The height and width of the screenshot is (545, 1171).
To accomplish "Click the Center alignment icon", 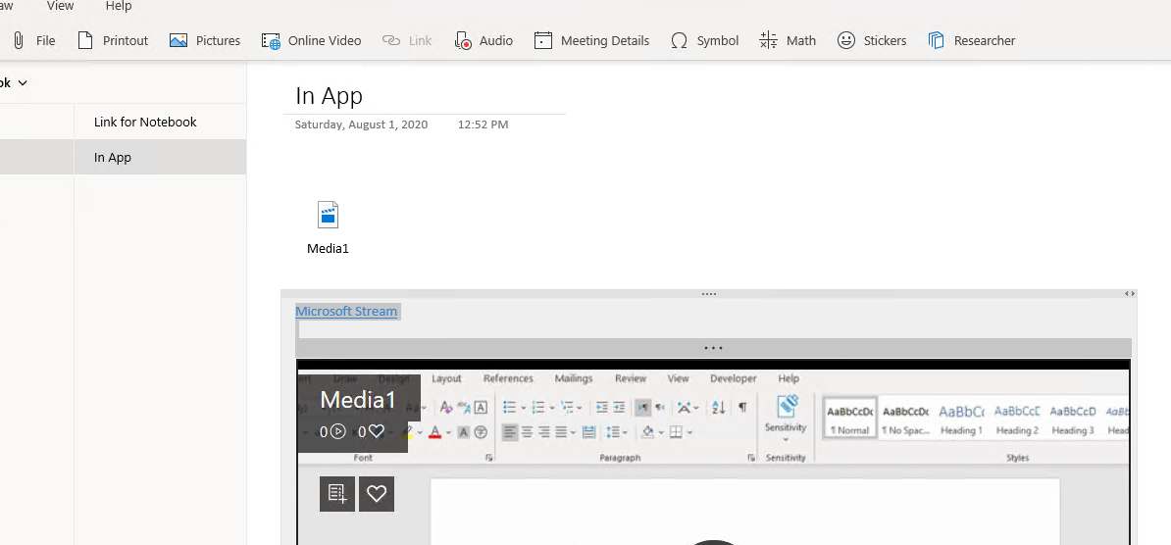I will pos(528,431).
